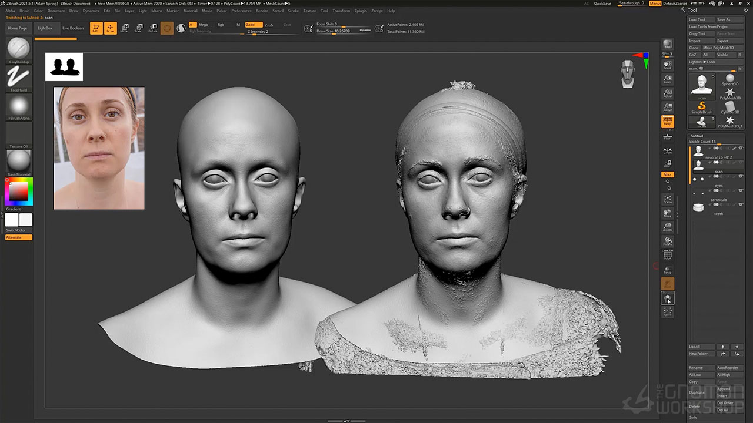This screenshot has width=753, height=423.
Task: Expand Lightbox Tools in Tool panel
Action: coord(702,62)
